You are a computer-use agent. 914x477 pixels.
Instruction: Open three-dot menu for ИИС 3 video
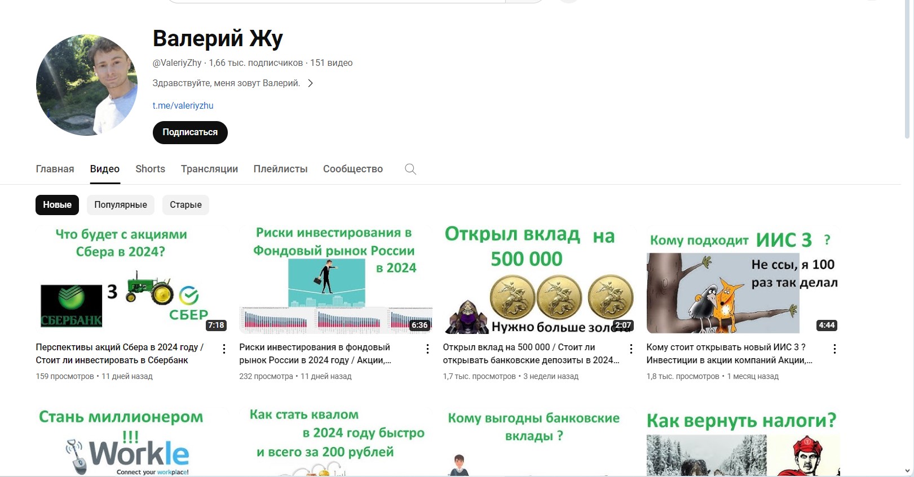(834, 349)
